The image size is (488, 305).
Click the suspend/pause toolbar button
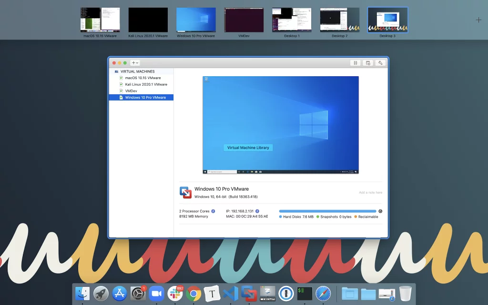355,63
